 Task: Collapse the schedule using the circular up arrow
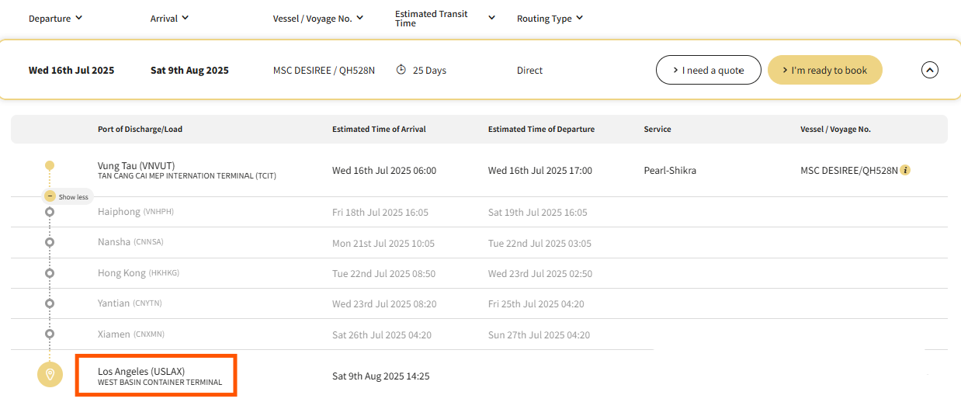929,70
